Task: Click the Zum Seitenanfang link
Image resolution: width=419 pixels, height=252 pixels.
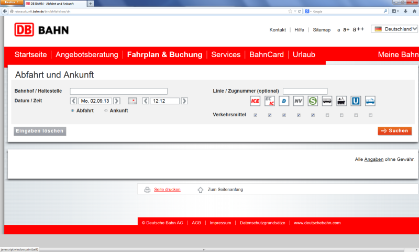Action: pyautogui.click(x=225, y=190)
